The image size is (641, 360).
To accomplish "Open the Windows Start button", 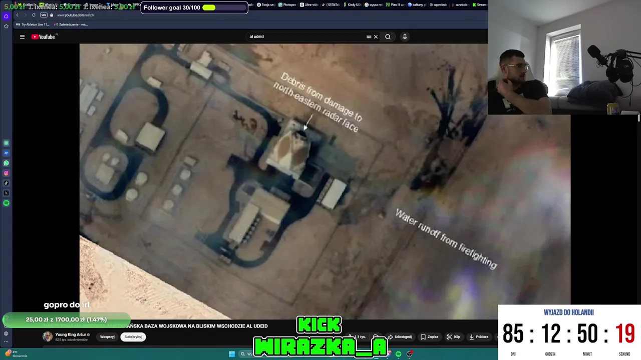I will (232, 354).
